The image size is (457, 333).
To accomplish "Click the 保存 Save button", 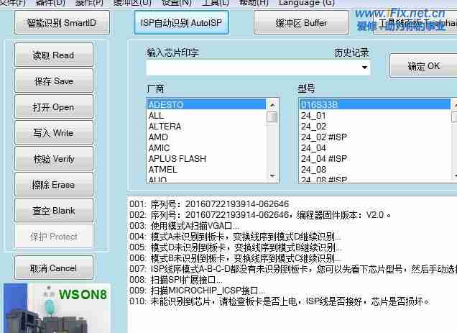I will (x=54, y=81).
